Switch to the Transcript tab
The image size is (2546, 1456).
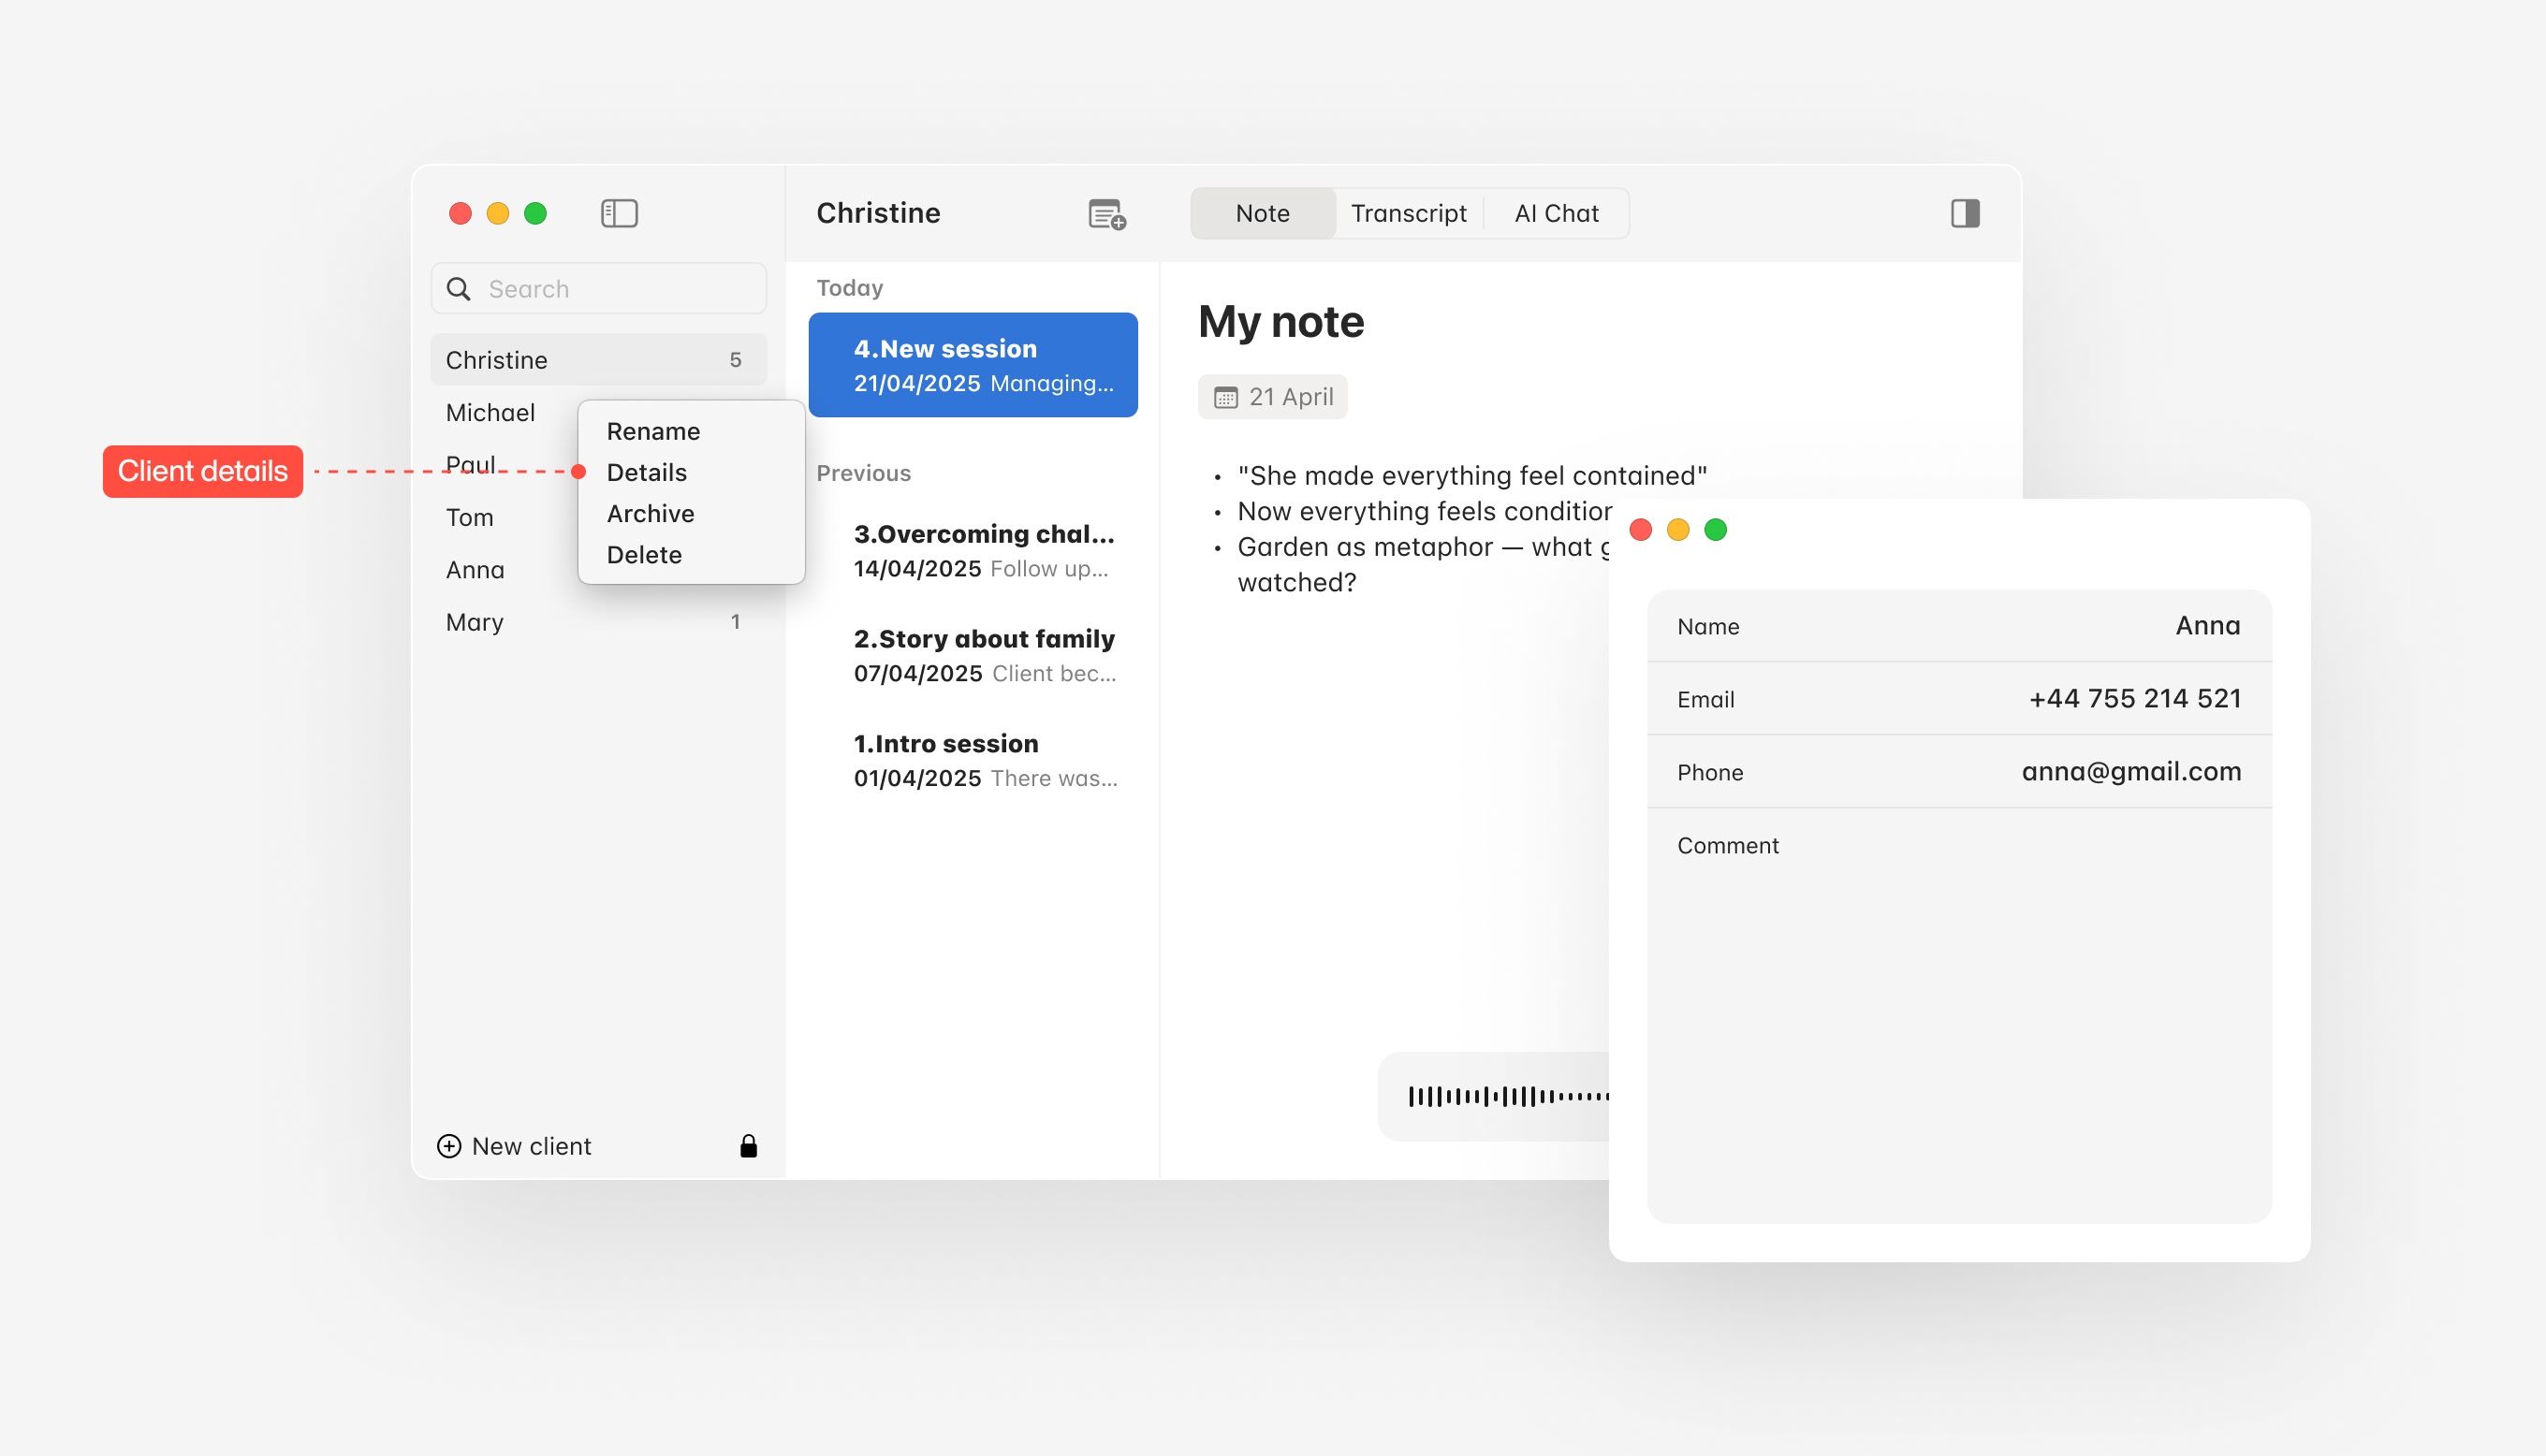pyautogui.click(x=1408, y=213)
